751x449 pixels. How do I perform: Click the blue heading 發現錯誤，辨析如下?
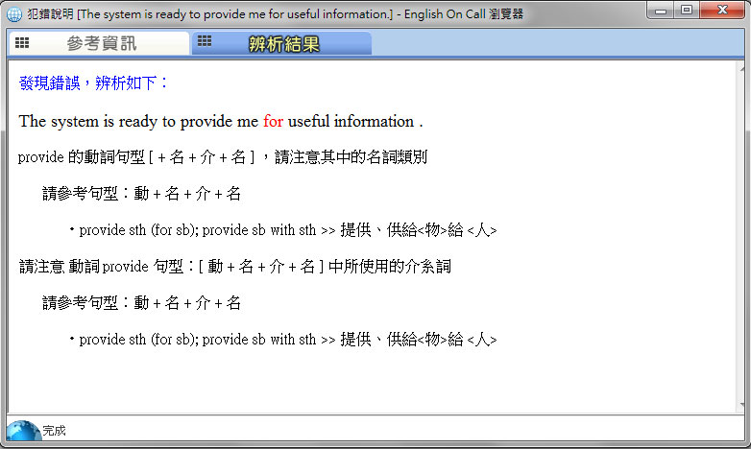click(x=93, y=83)
